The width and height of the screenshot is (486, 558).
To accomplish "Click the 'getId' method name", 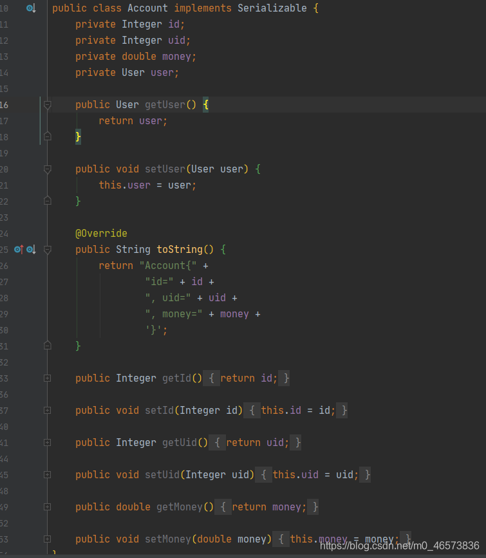I will click(176, 378).
